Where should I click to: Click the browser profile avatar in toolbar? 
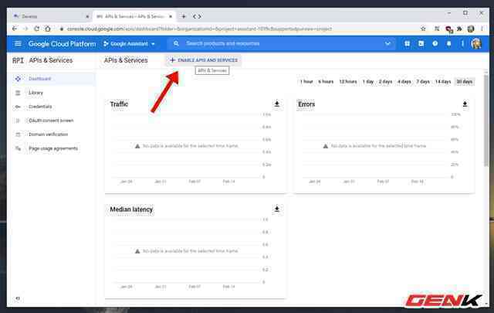point(471,29)
